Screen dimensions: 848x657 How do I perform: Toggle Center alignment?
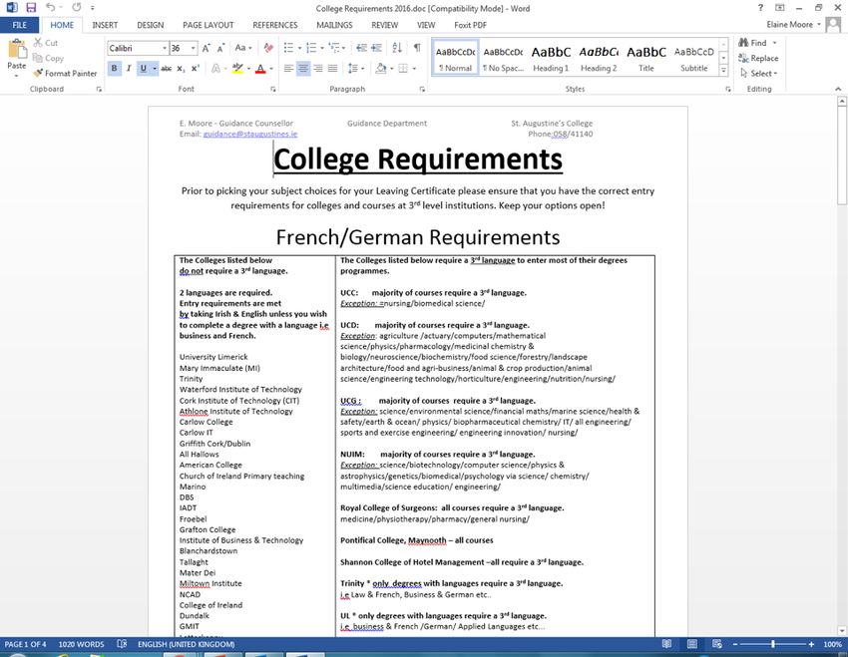coord(303,68)
